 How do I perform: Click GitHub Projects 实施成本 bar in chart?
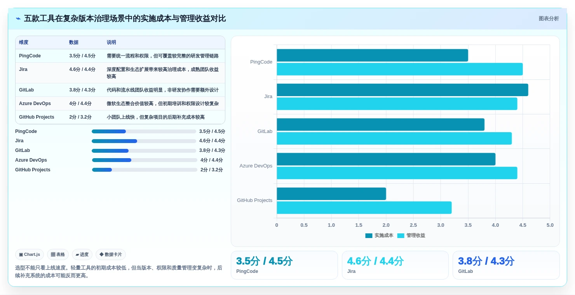click(331, 194)
